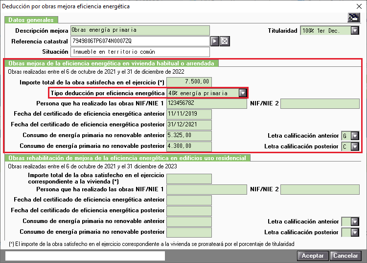
Task: Click empty NIF/NIE 2 field in edificios section
Action: click(x=320, y=189)
